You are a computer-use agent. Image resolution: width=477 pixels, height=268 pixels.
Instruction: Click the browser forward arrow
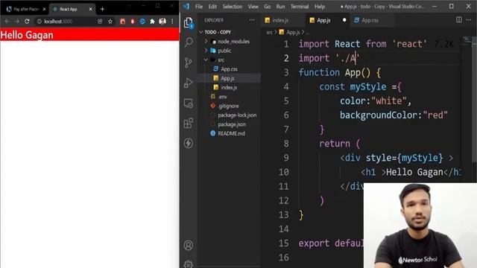pyautogui.click(x=17, y=22)
